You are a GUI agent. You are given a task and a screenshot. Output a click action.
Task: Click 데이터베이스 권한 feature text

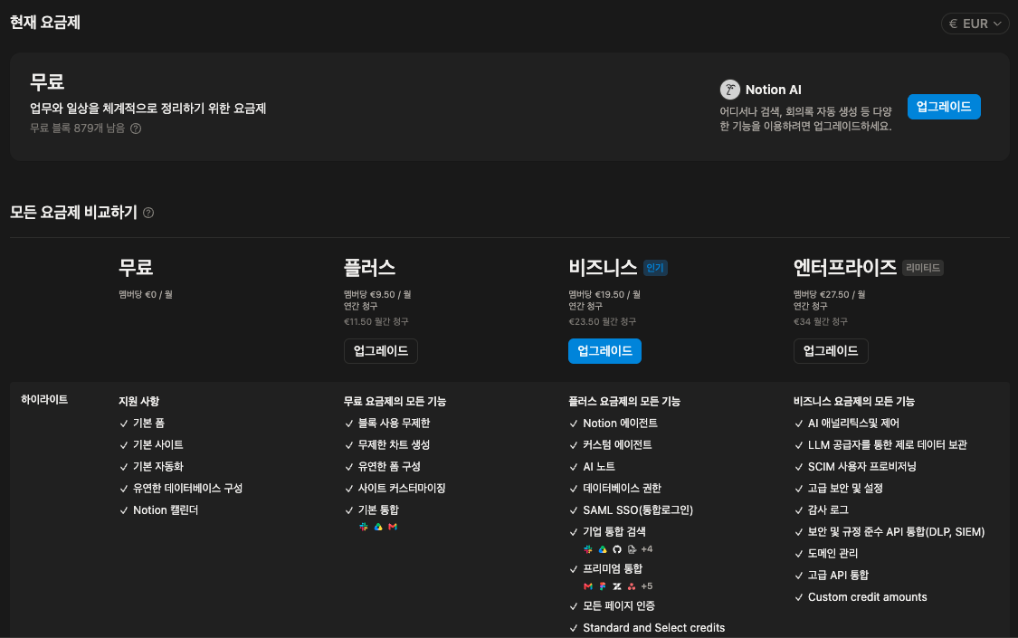622,488
